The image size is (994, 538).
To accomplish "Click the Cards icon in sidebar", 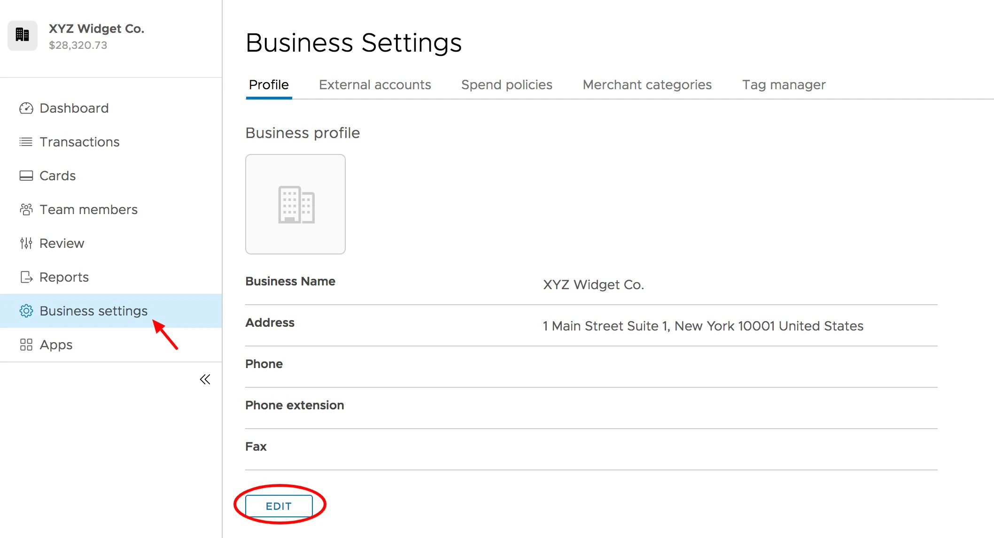I will pos(26,176).
